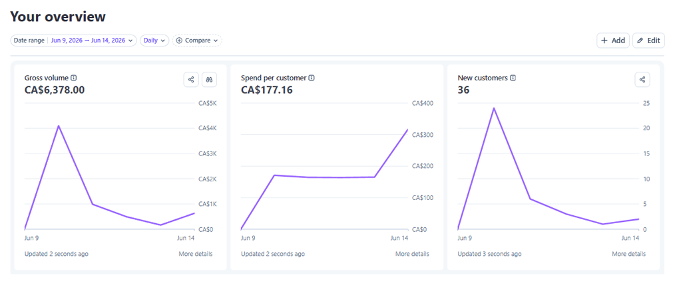Viewport: 677px width, 285px height.
Task: Click the Gross volume chart peak point
Action: (x=59, y=126)
